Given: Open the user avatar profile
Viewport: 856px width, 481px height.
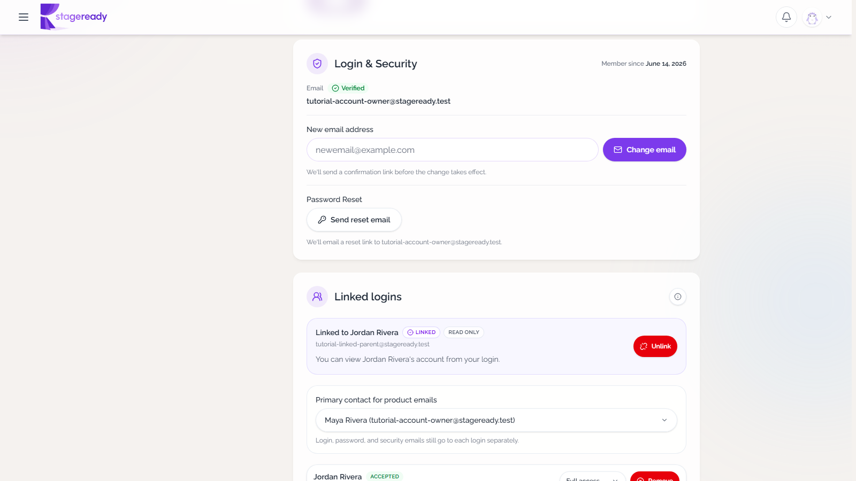Looking at the screenshot, I should (x=812, y=18).
